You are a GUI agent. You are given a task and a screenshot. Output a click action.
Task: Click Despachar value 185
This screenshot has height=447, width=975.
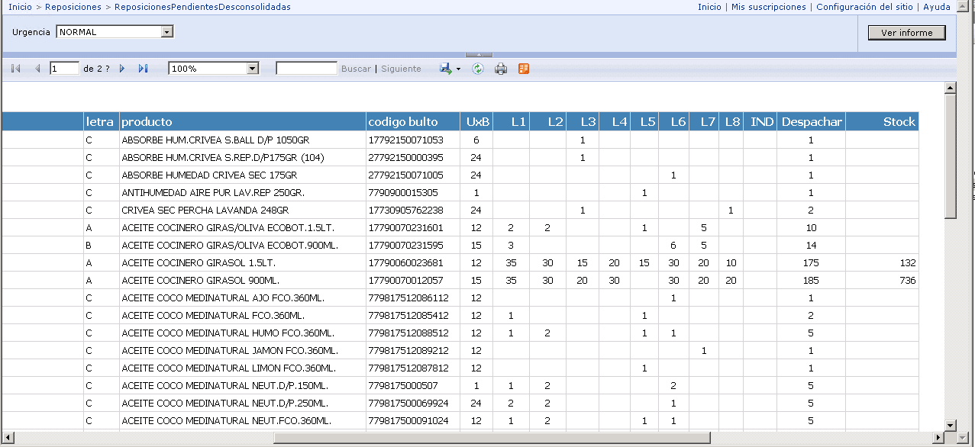pyautogui.click(x=811, y=281)
